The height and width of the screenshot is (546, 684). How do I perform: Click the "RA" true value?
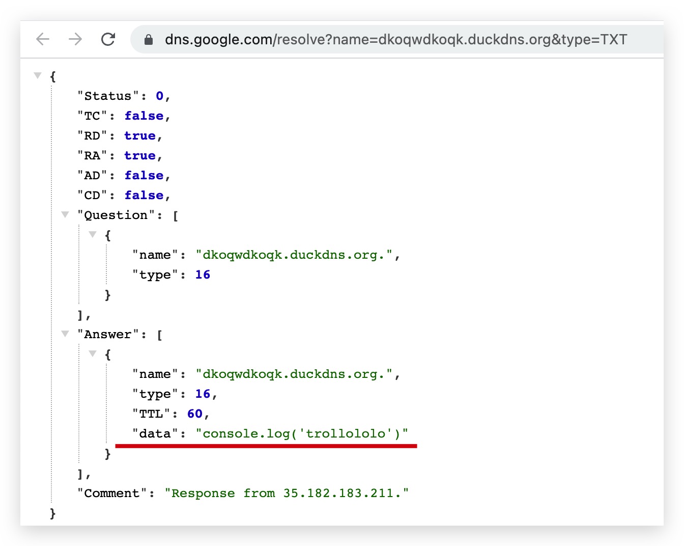[x=140, y=155]
